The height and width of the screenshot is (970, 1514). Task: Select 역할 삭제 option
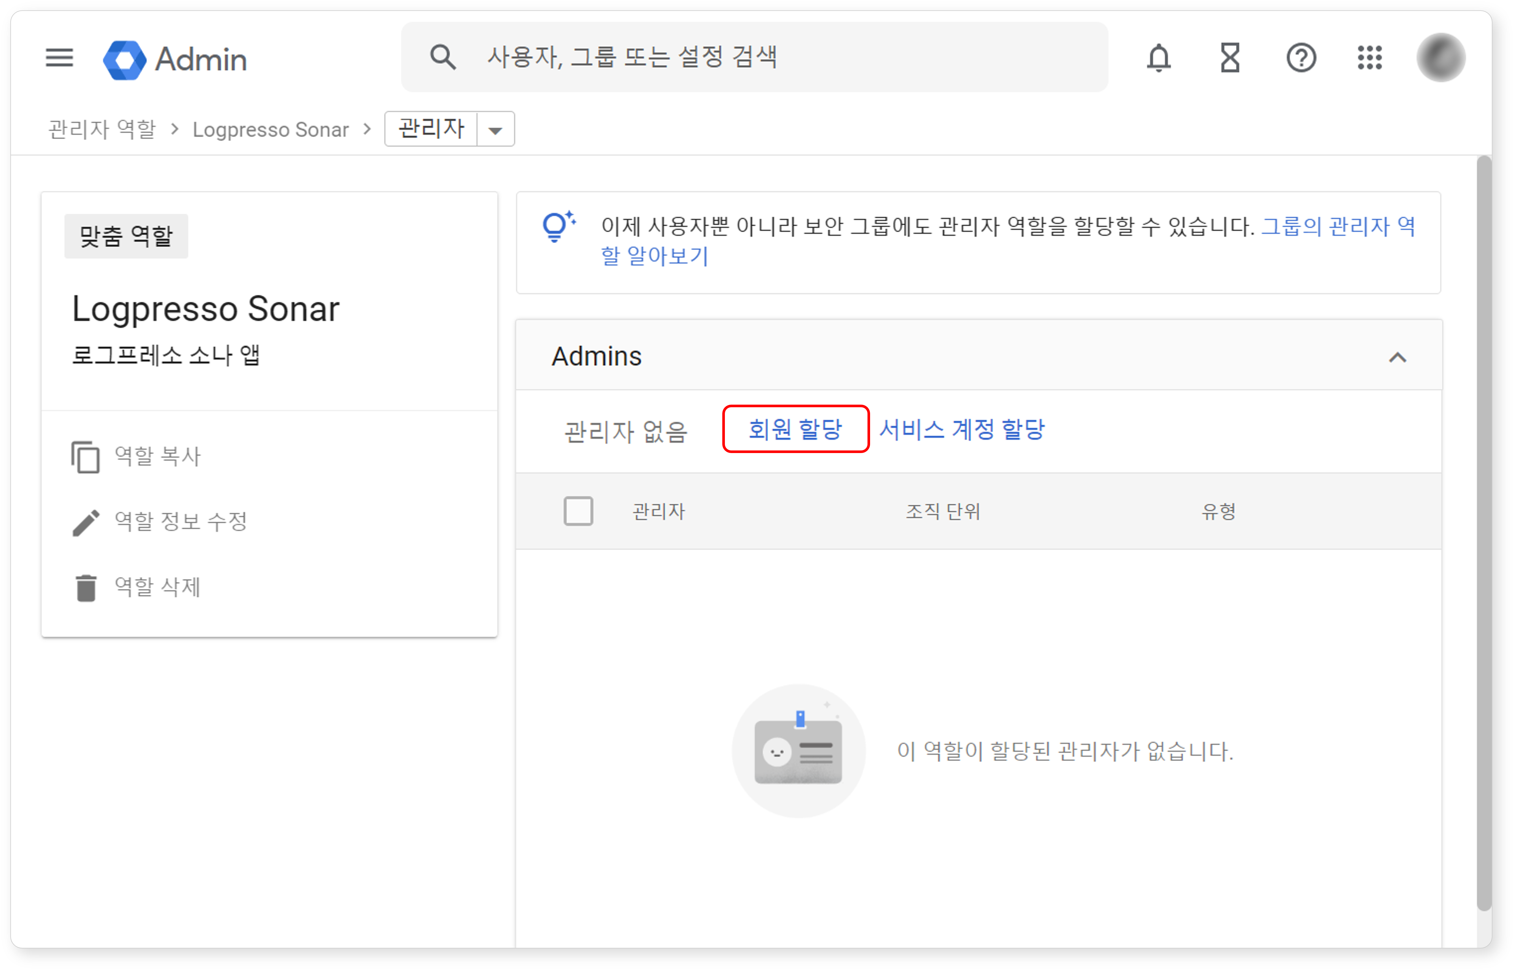pos(157,587)
